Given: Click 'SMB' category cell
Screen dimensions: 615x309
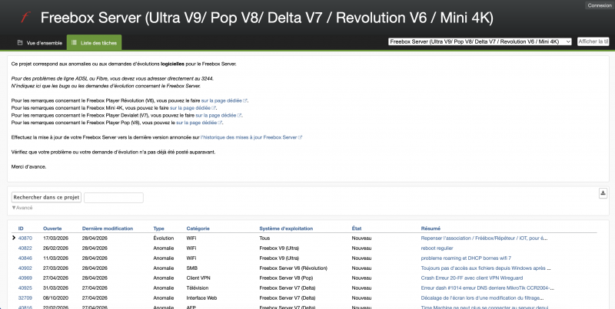Looking at the screenshot, I should (191, 268).
